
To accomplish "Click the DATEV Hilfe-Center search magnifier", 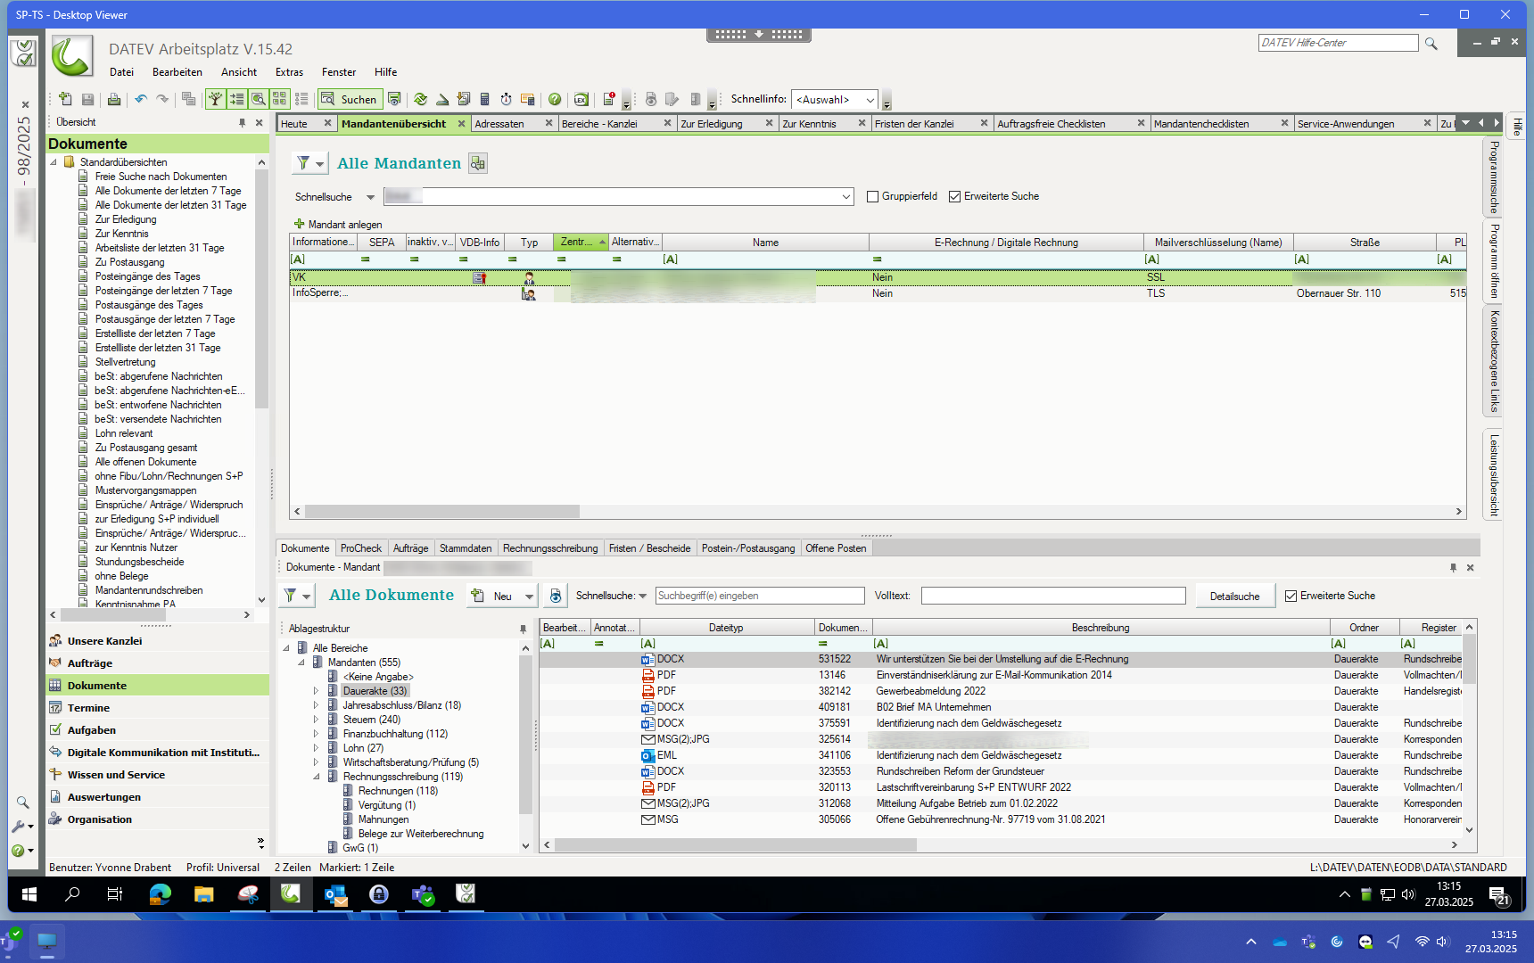I will tap(1431, 44).
